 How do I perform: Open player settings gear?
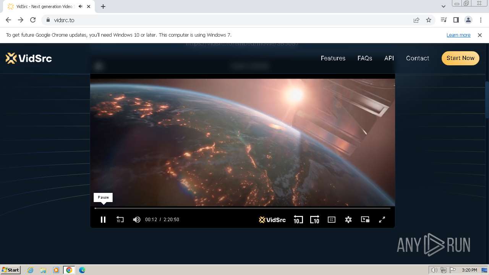(348, 220)
